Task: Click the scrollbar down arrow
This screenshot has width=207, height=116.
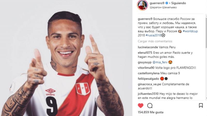Action: coord(206,98)
